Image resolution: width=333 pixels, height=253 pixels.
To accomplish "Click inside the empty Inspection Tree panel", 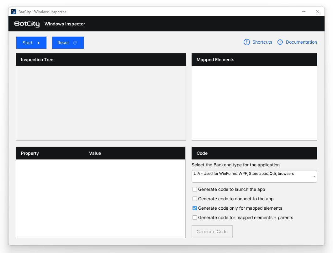I will (101, 103).
